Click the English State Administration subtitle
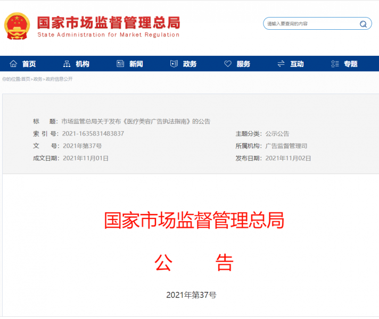379x319 pixels. [x=109, y=35]
